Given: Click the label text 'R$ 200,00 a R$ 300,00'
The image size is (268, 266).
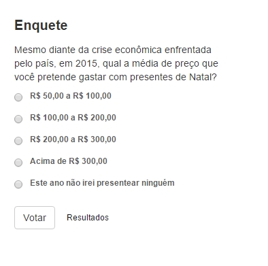Looking at the screenshot, I should pyautogui.click(x=73, y=139).
